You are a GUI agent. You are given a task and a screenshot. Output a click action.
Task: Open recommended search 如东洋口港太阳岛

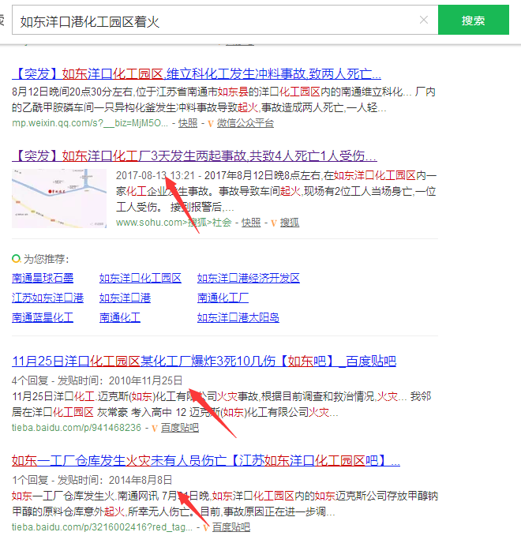[x=238, y=317]
